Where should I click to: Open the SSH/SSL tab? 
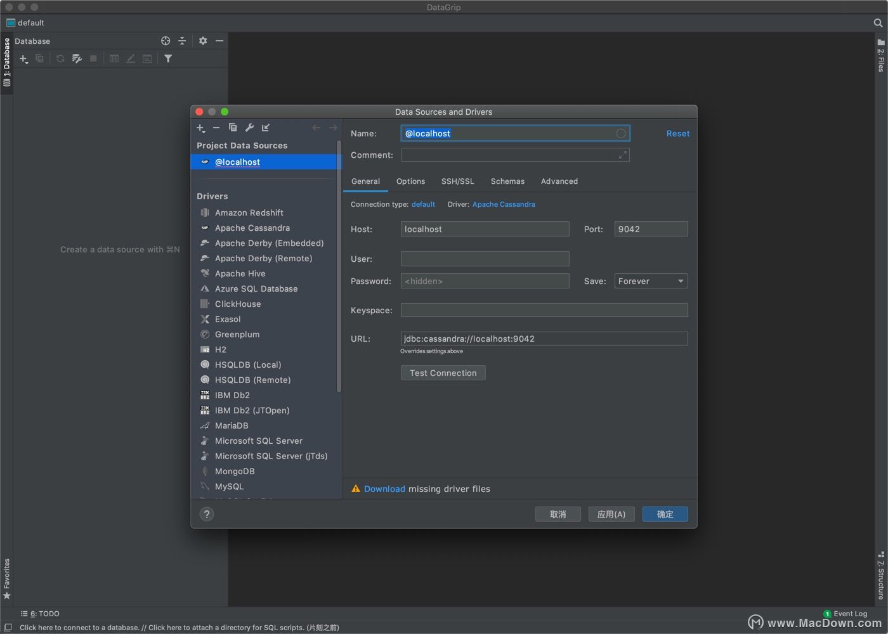click(x=457, y=181)
